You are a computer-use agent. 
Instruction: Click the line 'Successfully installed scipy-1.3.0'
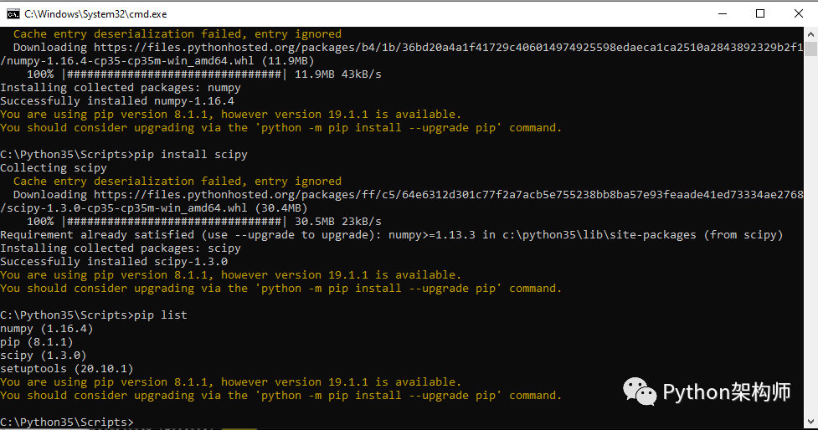(114, 262)
